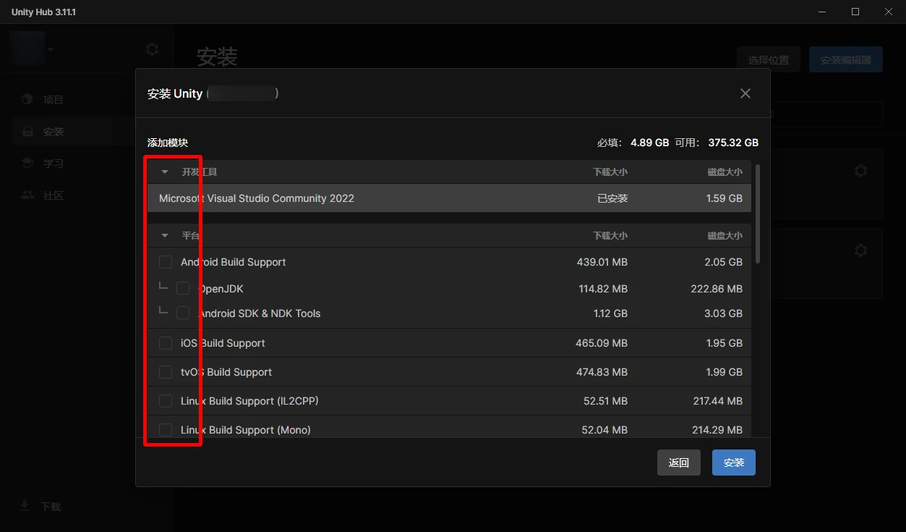Click 1.59 GB disk size value
This screenshot has height=532, width=906.
(725, 198)
